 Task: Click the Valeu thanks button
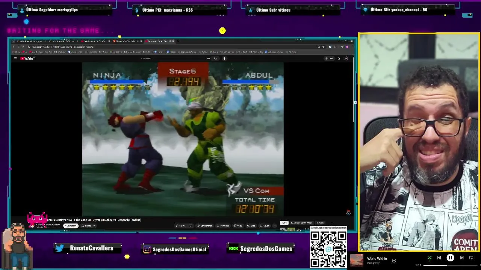(x=238, y=226)
